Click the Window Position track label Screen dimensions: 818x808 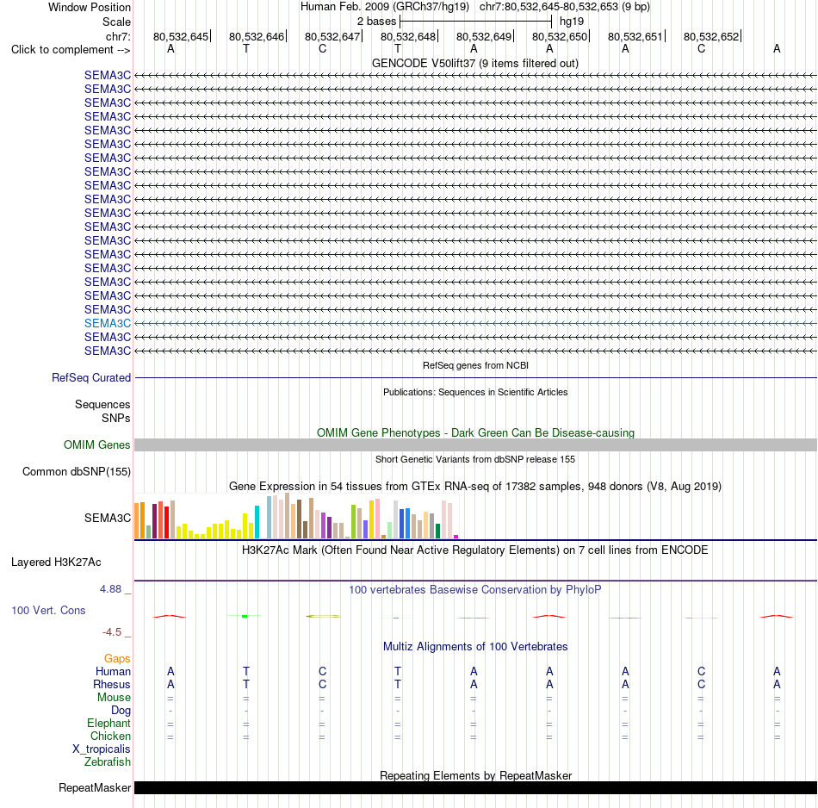coord(90,7)
